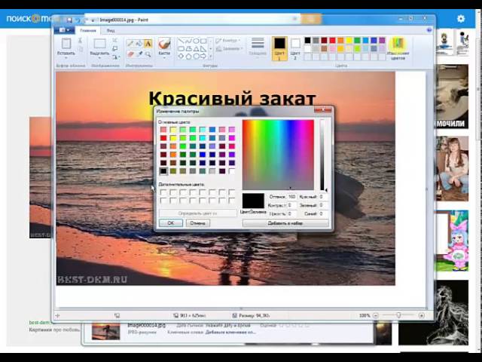Image resolution: width=482 pixels, height=362 pixels.
Task: Click the Цвет|Заливка black preview box
Action: pyautogui.click(x=253, y=201)
